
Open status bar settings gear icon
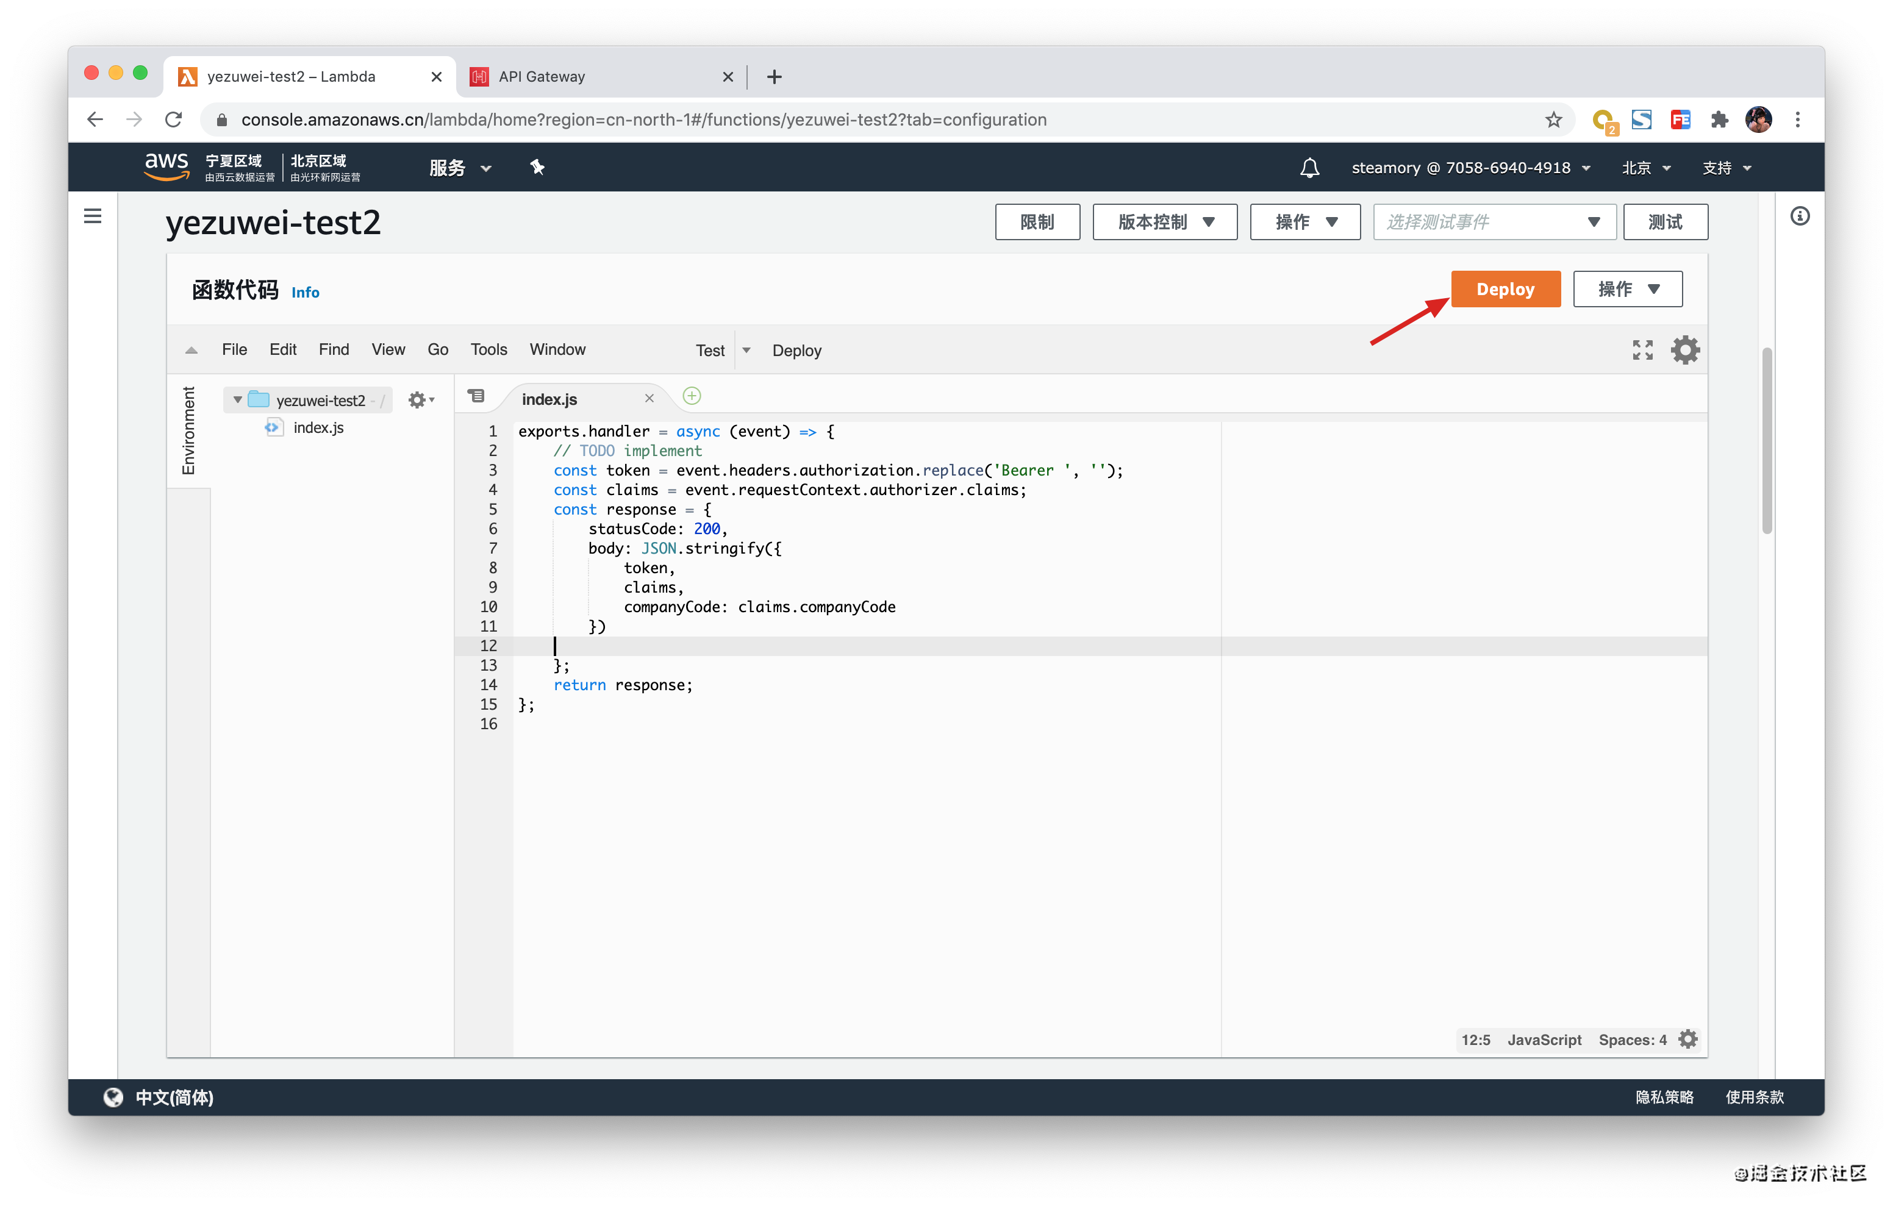pos(1688,1040)
